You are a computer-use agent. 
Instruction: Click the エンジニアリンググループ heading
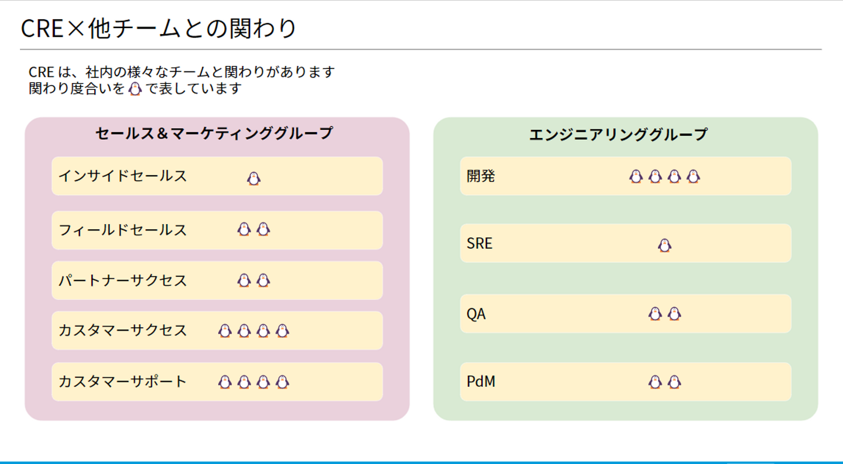pyautogui.click(x=618, y=135)
